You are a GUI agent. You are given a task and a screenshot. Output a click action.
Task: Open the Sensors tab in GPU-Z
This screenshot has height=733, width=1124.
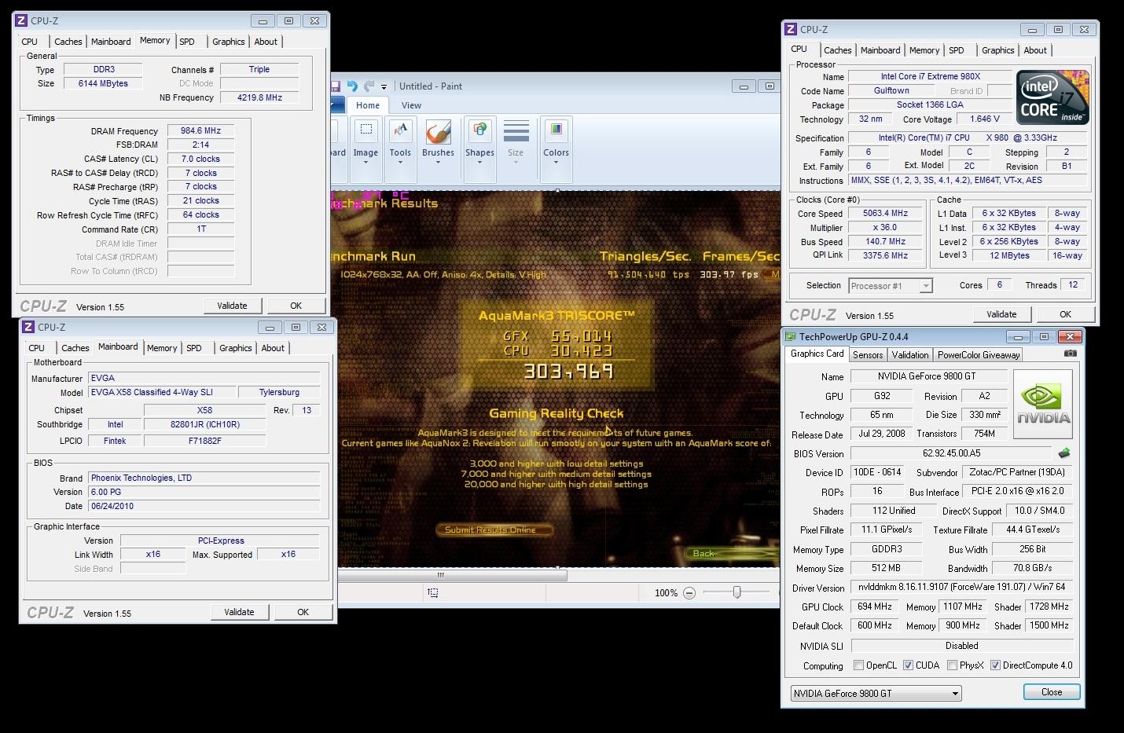click(868, 355)
